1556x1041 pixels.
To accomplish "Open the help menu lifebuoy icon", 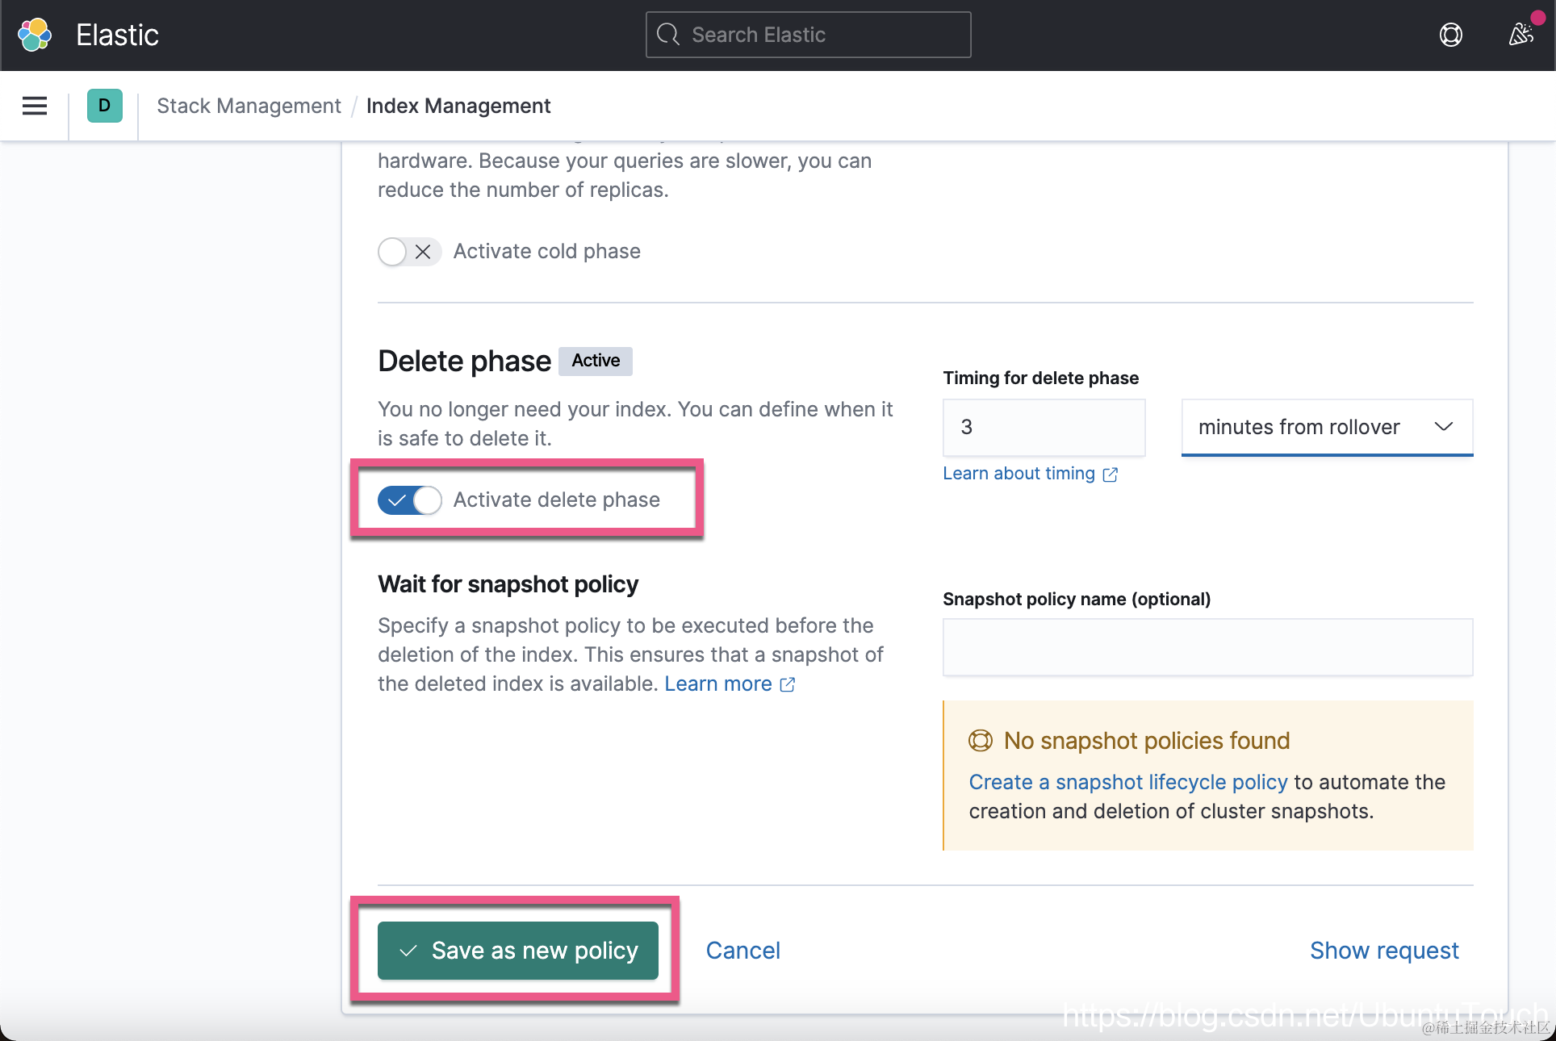I will 1450,35.
